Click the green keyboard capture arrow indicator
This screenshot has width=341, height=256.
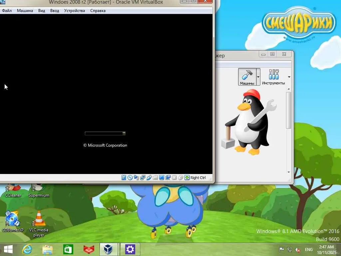pyautogui.click(x=187, y=178)
